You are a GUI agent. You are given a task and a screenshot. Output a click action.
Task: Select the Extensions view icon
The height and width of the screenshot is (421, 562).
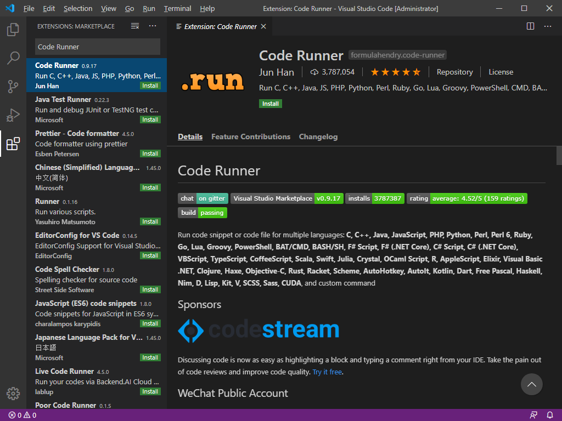[13, 144]
